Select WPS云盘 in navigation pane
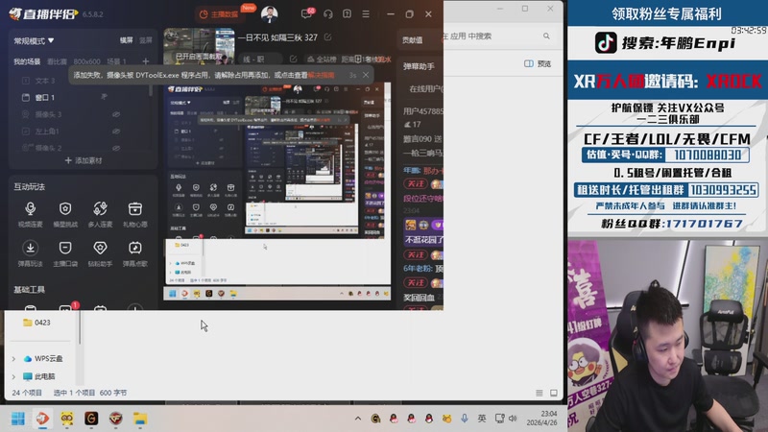 click(x=43, y=358)
